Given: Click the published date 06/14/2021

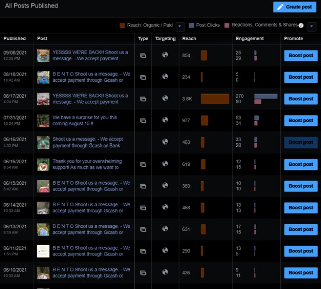Looking at the screenshot, I should click(15, 205).
